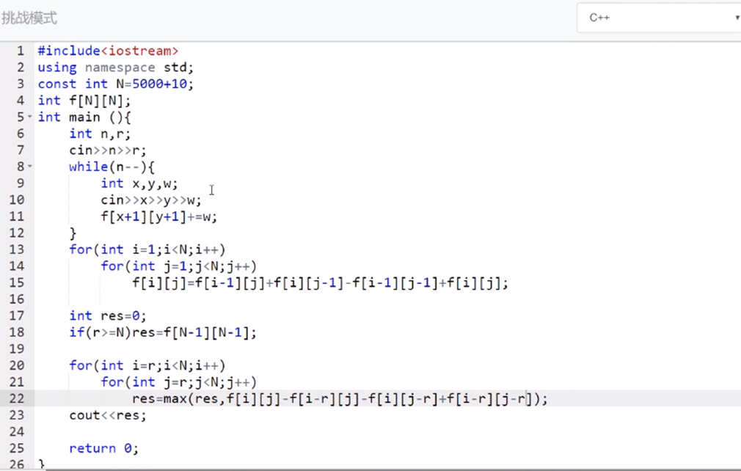Click the 'int f[N][N];' declaration

pyautogui.click(x=84, y=101)
